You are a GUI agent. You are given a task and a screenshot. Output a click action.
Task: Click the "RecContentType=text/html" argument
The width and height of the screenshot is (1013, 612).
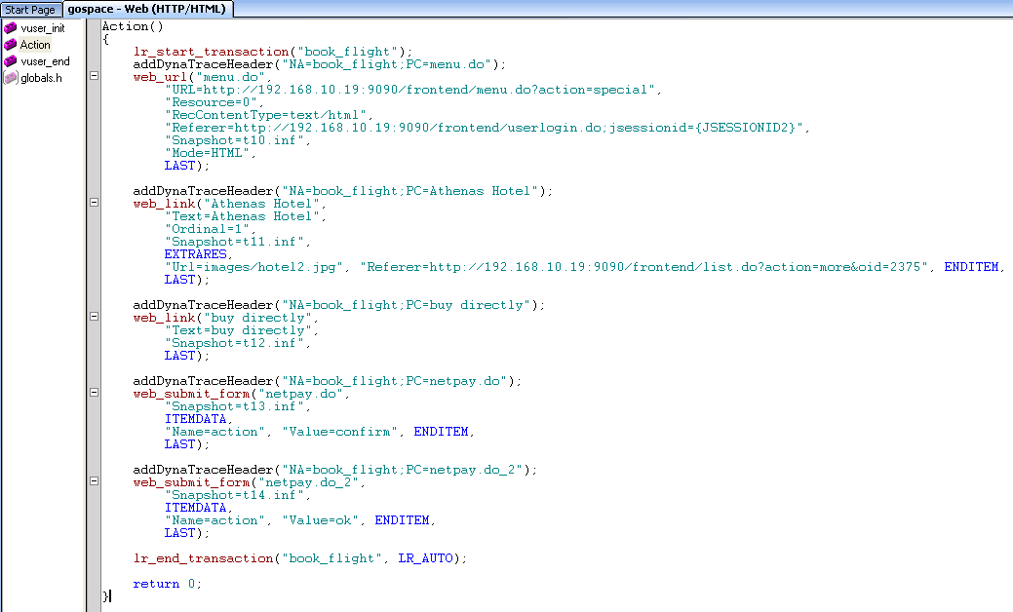coord(265,115)
